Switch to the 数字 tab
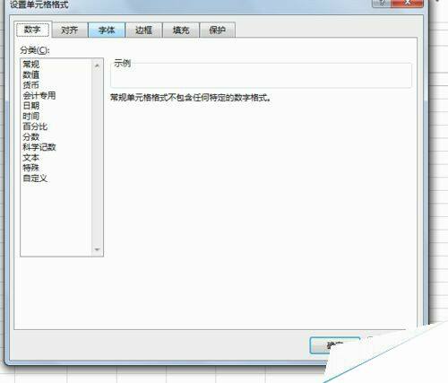448x383 pixels. click(x=32, y=30)
